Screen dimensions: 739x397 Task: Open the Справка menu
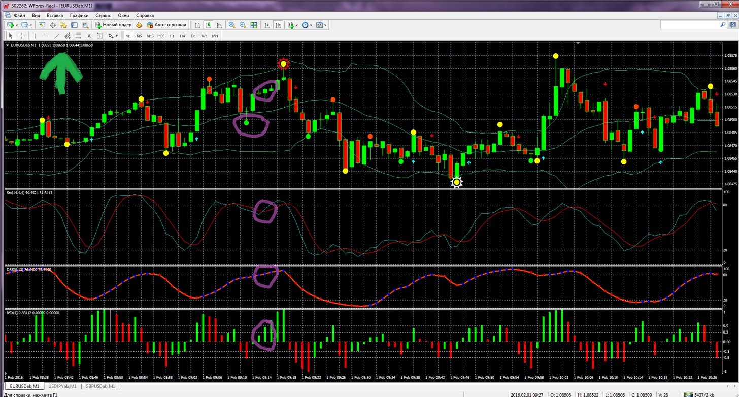pyautogui.click(x=145, y=15)
